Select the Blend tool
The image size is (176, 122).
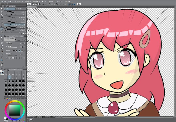pos(2,46)
